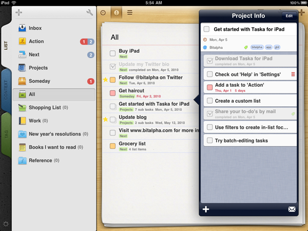Check Try batch-editing tasks subtask
The height and width of the screenshot is (231, 308).
click(210, 140)
